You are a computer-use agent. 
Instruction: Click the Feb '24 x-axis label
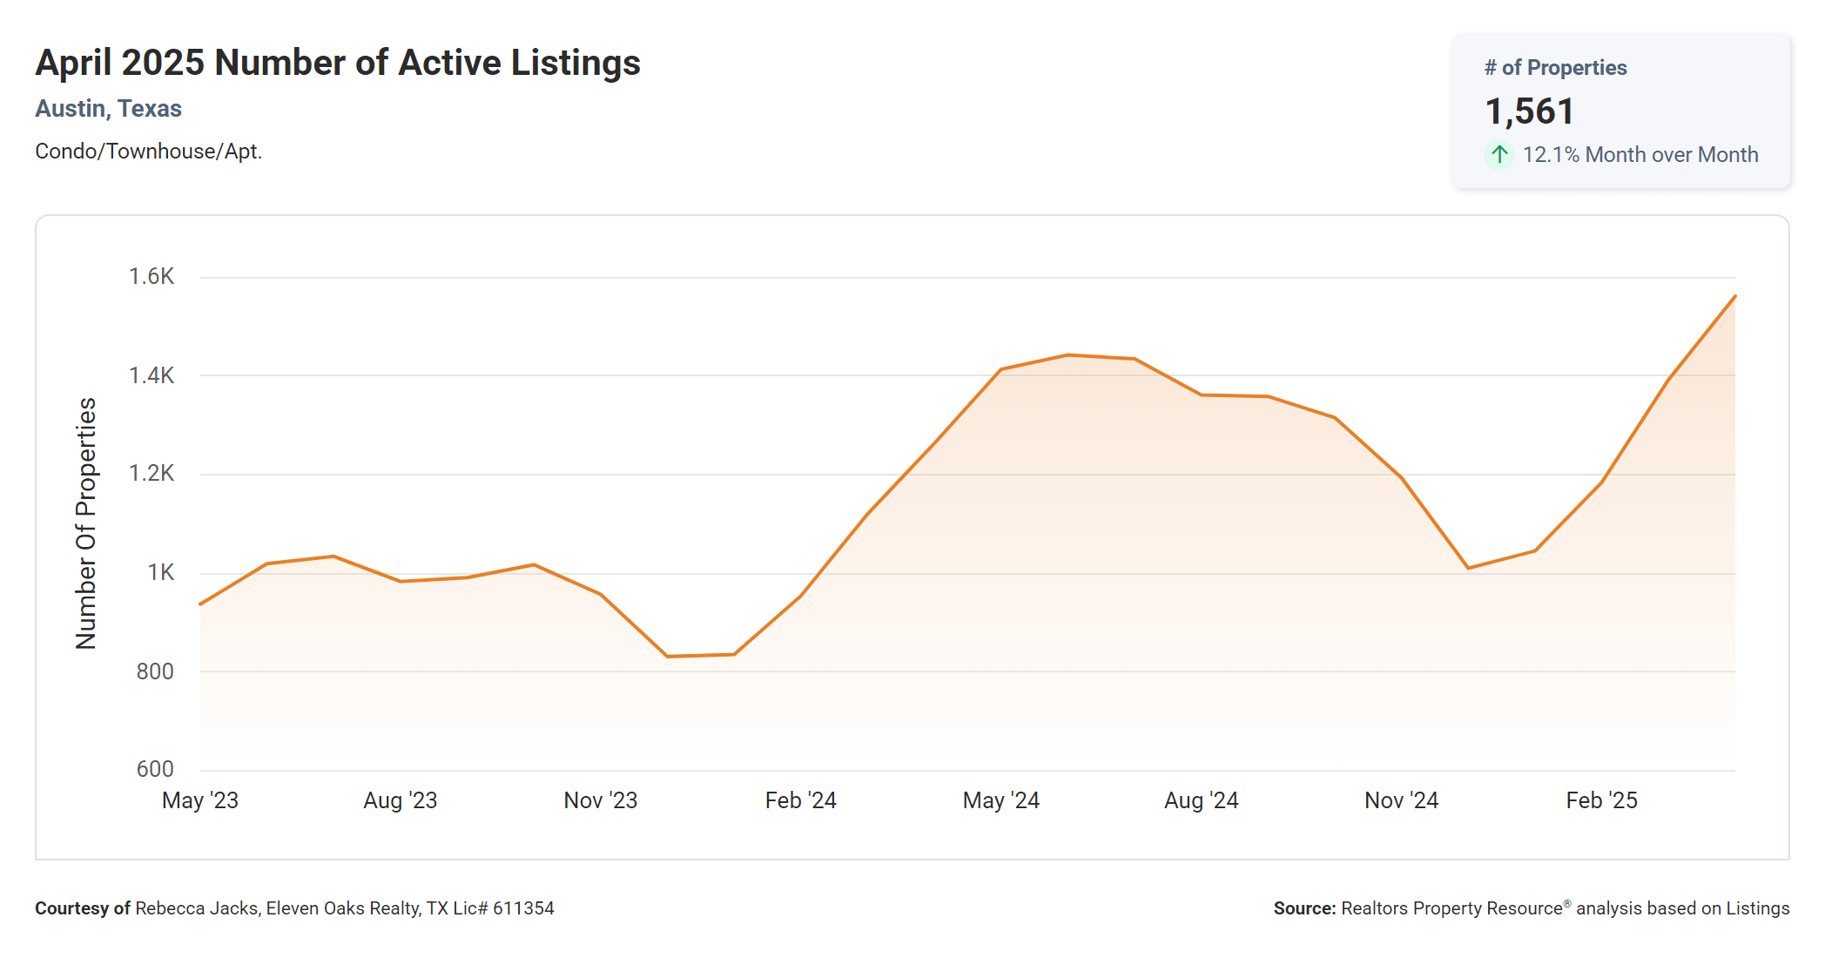point(801,800)
